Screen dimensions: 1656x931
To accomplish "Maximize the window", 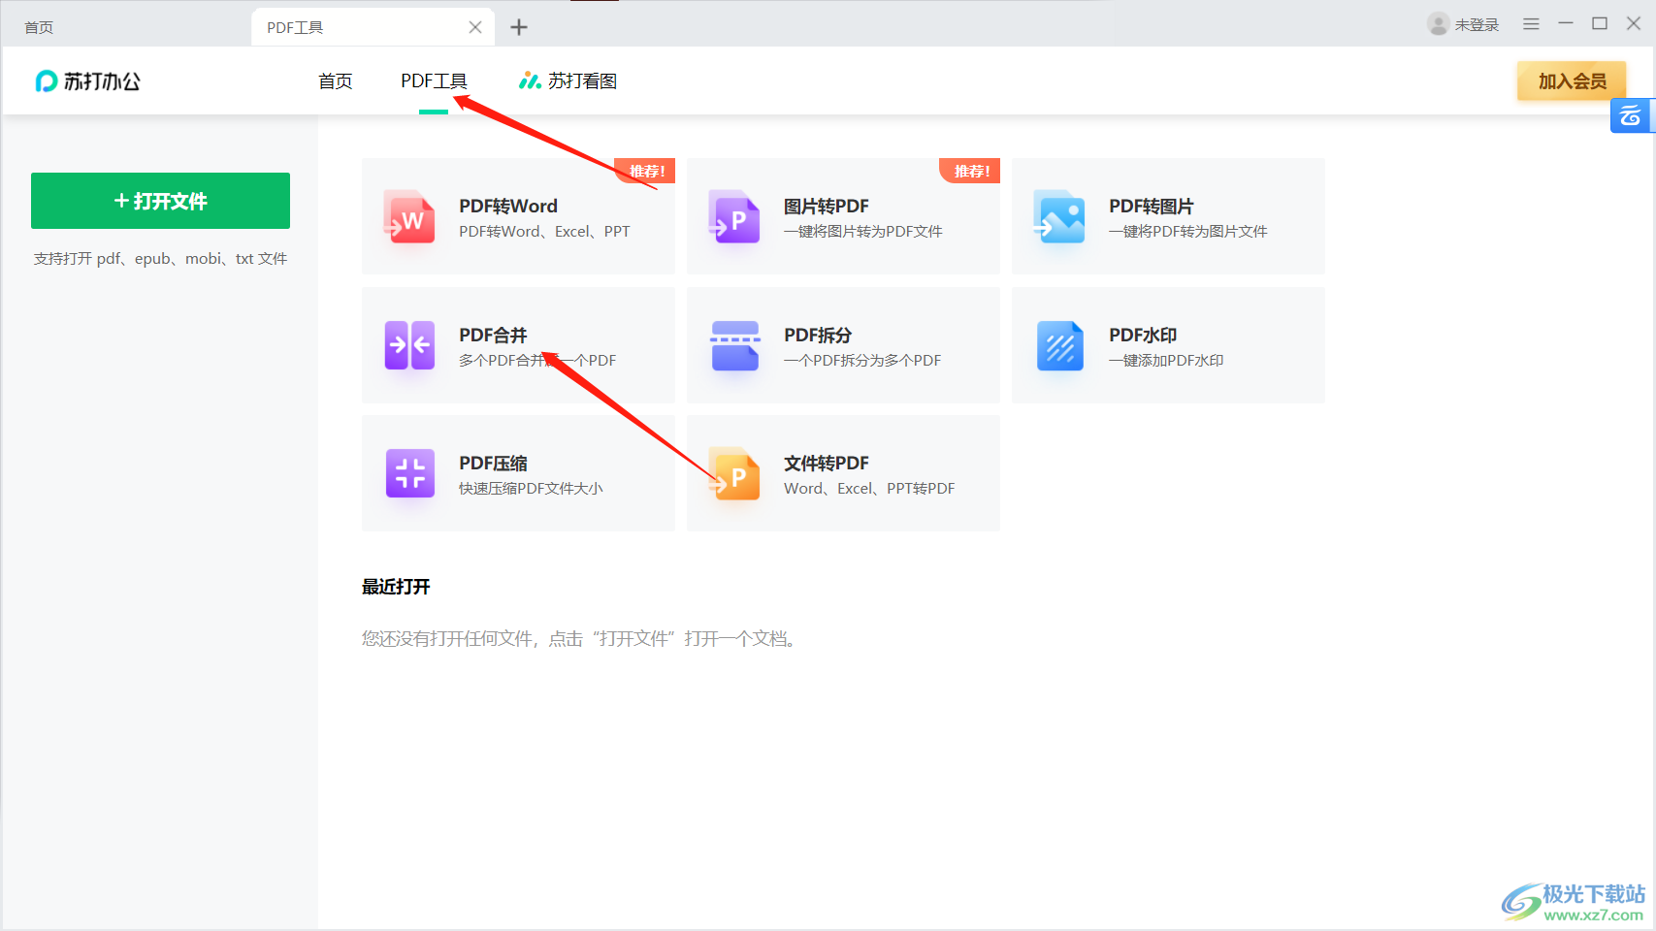I will pos(1600,23).
